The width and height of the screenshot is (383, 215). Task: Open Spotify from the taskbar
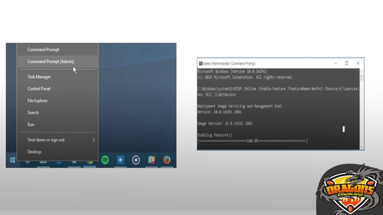[105, 160]
